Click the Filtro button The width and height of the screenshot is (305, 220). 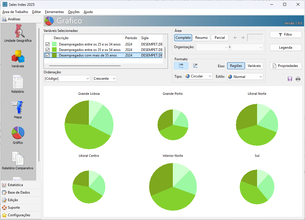pos(286,34)
